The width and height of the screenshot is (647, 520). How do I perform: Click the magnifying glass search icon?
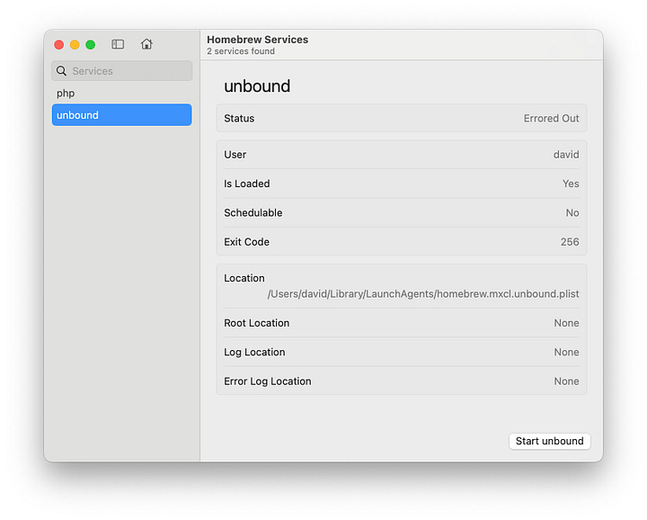61,71
